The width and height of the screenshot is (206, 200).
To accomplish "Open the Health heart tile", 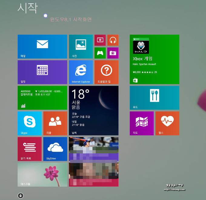I will (167, 123).
